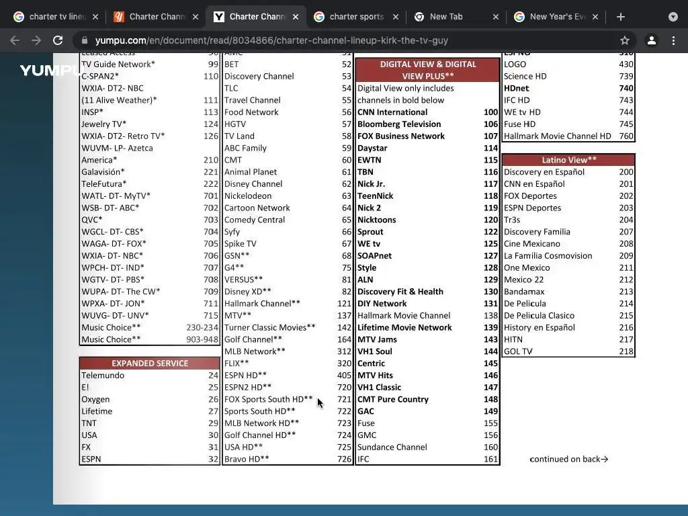
Task: Click 'CMT Pure Country' entry
Action: [x=428, y=399]
